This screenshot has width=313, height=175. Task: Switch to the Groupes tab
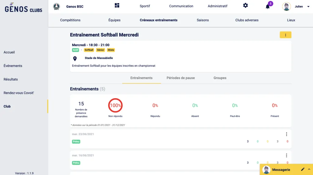pos(220,78)
